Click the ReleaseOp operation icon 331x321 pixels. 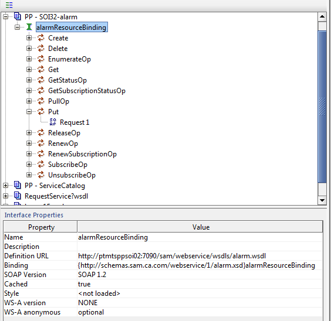41,132
